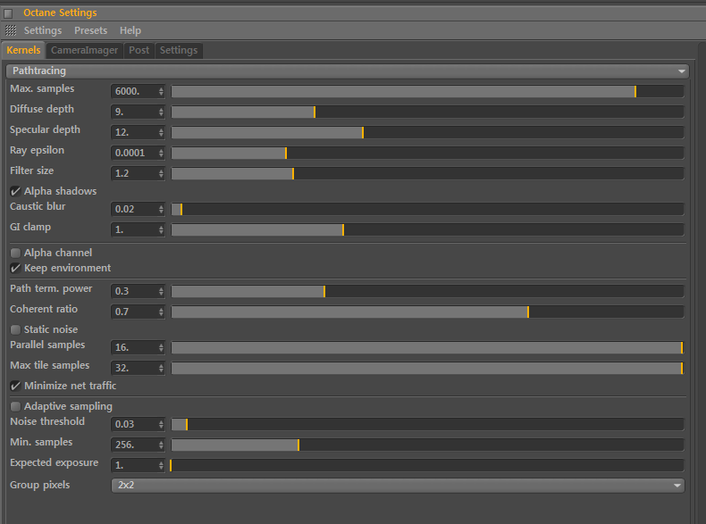Switch to the Kernels tab

click(23, 50)
